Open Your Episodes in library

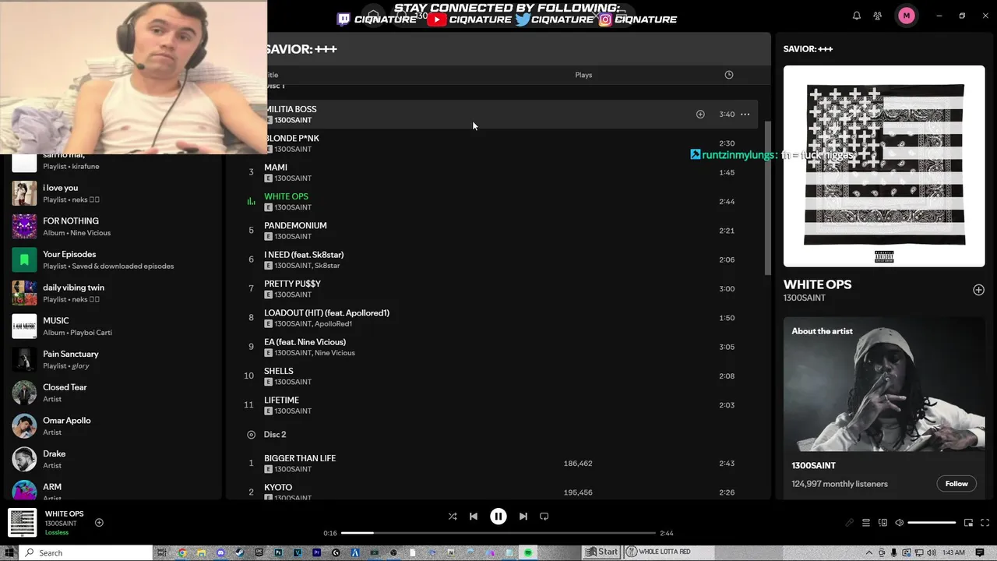(113, 259)
